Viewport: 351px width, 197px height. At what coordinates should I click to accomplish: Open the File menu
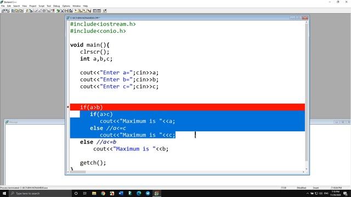point(3,6)
